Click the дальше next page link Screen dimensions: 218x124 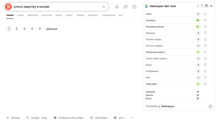click(52, 29)
